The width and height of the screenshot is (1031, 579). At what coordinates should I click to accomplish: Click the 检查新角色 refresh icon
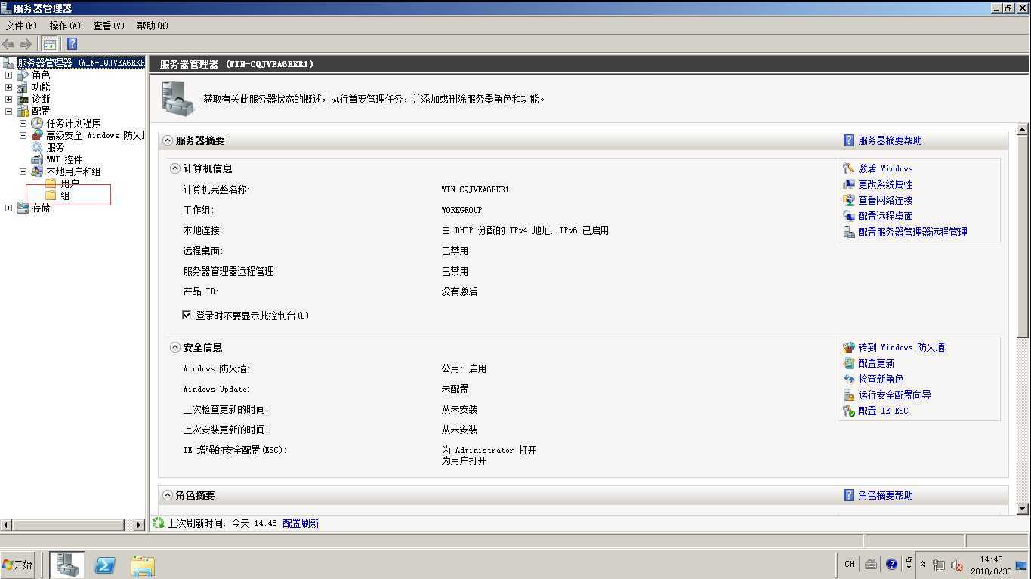849,379
